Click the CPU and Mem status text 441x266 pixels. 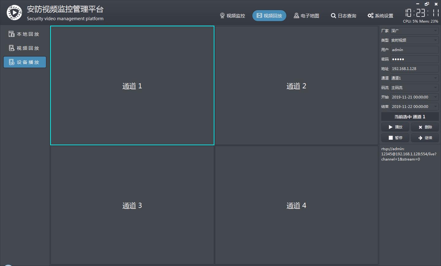pos(420,21)
